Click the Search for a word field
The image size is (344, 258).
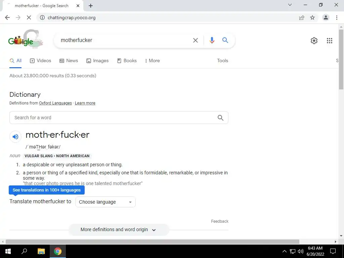coord(119,118)
